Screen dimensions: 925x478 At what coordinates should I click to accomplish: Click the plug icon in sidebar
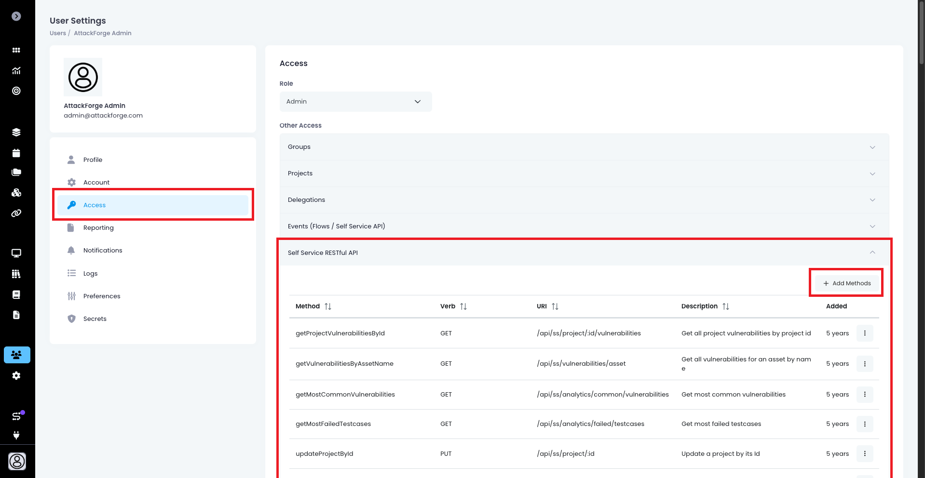[x=16, y=435]
